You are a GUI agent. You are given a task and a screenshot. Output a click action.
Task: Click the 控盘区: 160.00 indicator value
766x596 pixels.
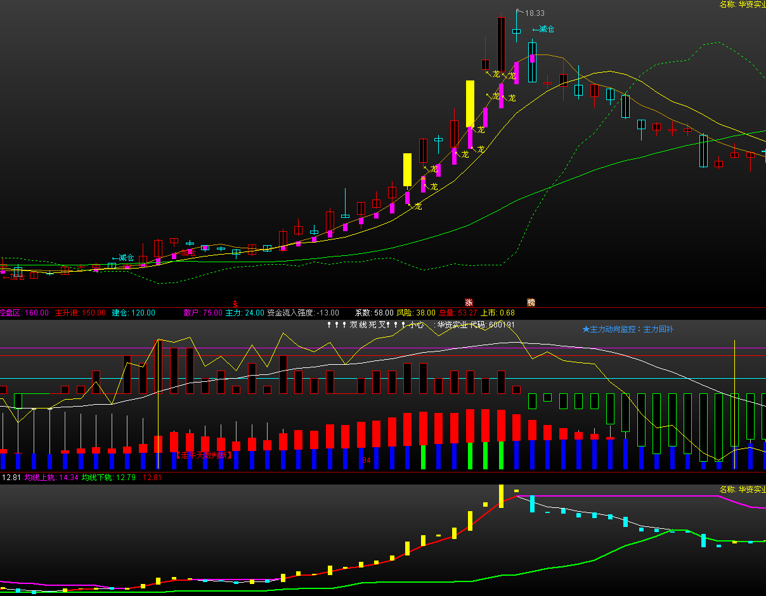pos(24,313)
